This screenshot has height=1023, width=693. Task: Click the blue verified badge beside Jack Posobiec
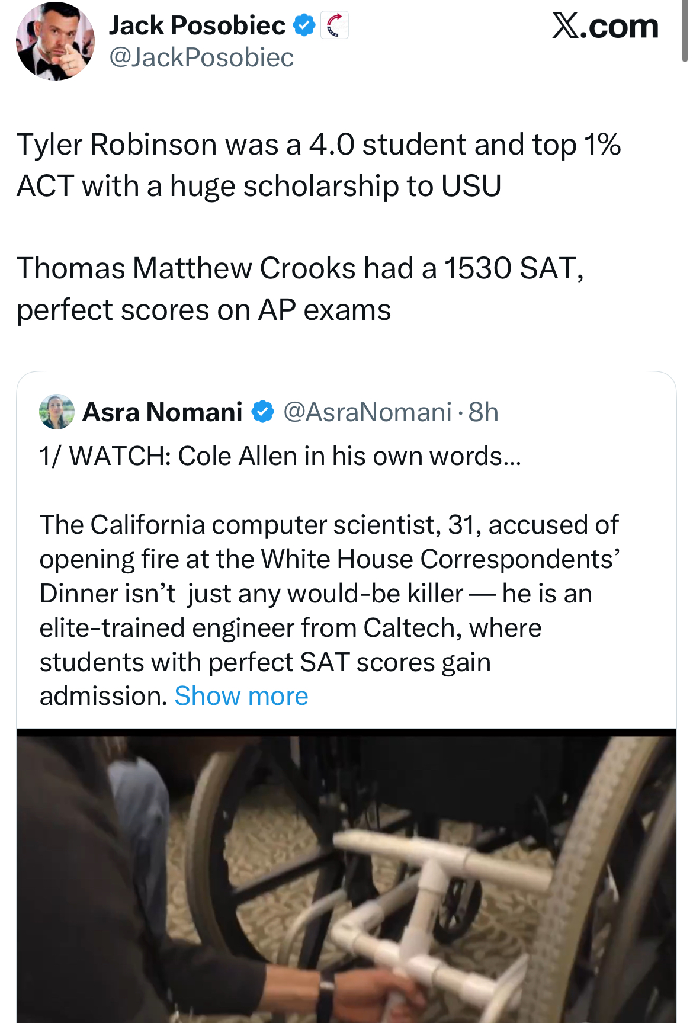[x=304, y=25]
